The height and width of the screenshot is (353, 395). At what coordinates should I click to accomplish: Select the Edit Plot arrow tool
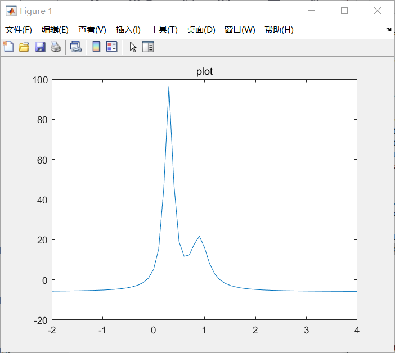(x=133, y=47)
